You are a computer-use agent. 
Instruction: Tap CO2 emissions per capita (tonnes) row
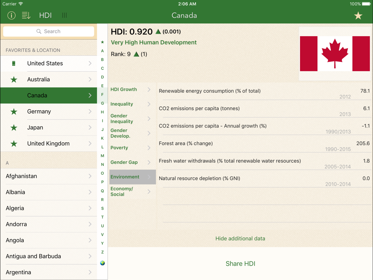tap(264, 109)
